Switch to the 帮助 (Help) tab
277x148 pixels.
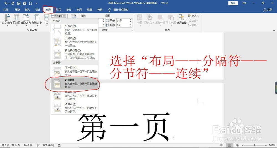coord(100,10)
